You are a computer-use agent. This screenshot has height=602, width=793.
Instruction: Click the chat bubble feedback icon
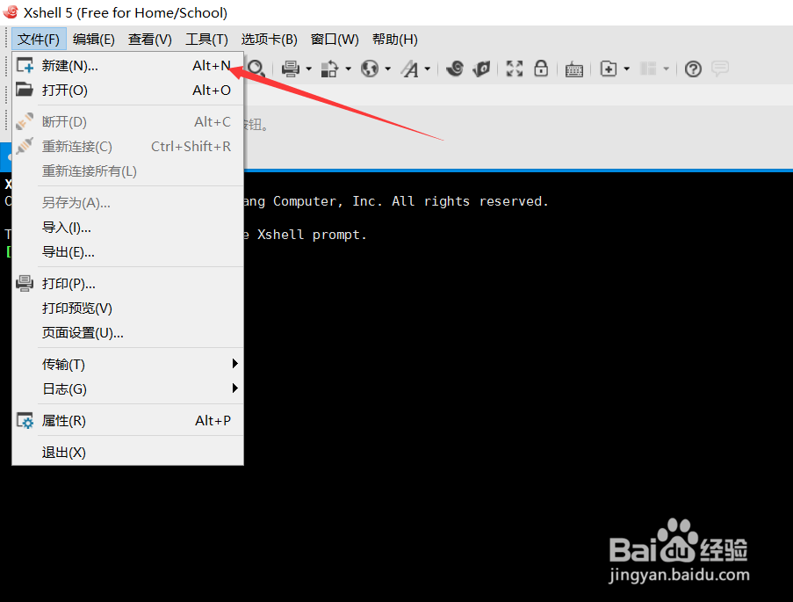(x=719, y=68)
